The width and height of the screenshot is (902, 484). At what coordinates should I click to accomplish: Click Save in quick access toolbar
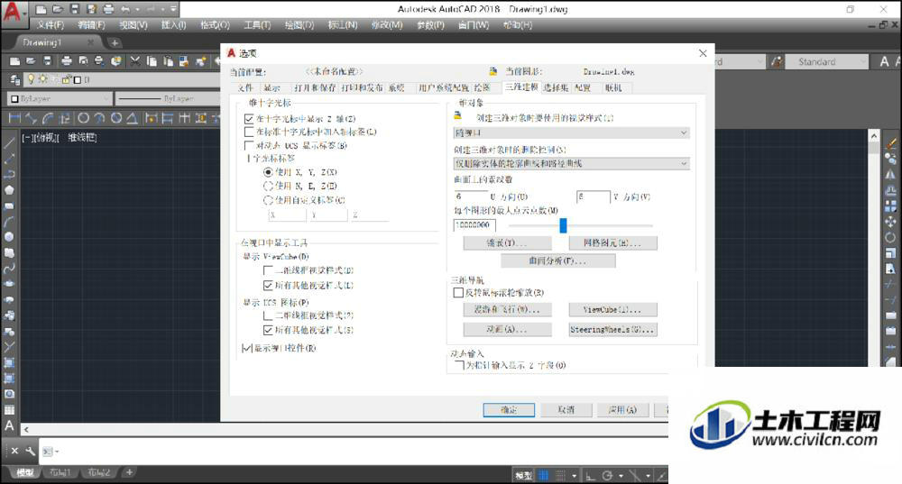74,9
